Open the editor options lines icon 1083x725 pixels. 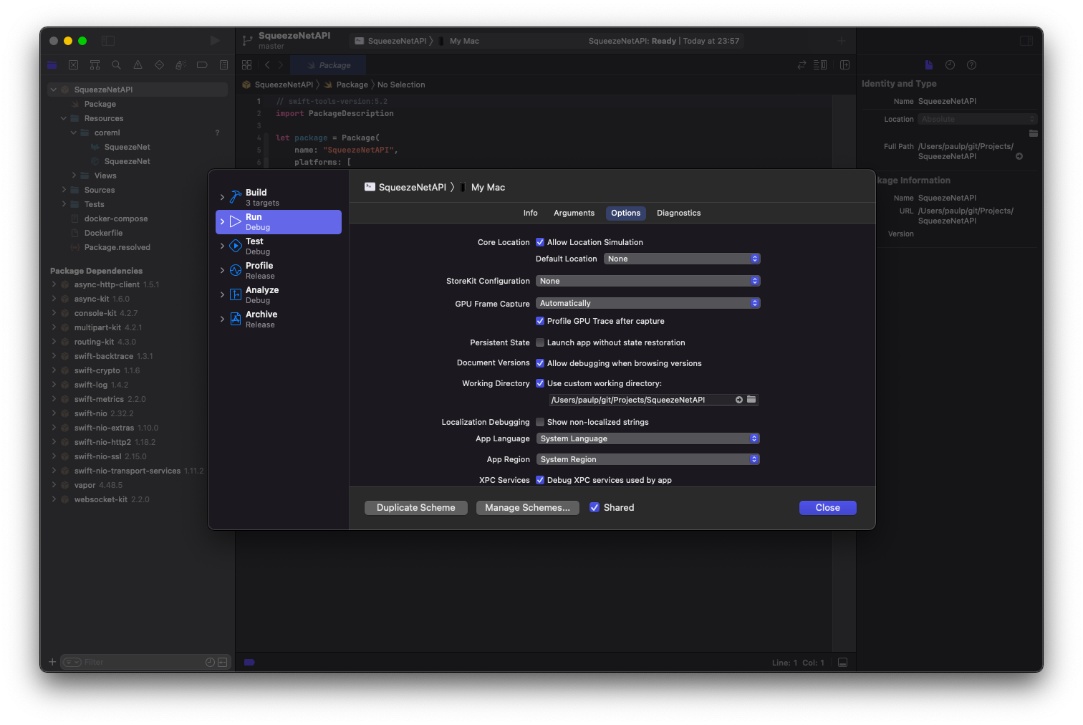tap(820, 65)
